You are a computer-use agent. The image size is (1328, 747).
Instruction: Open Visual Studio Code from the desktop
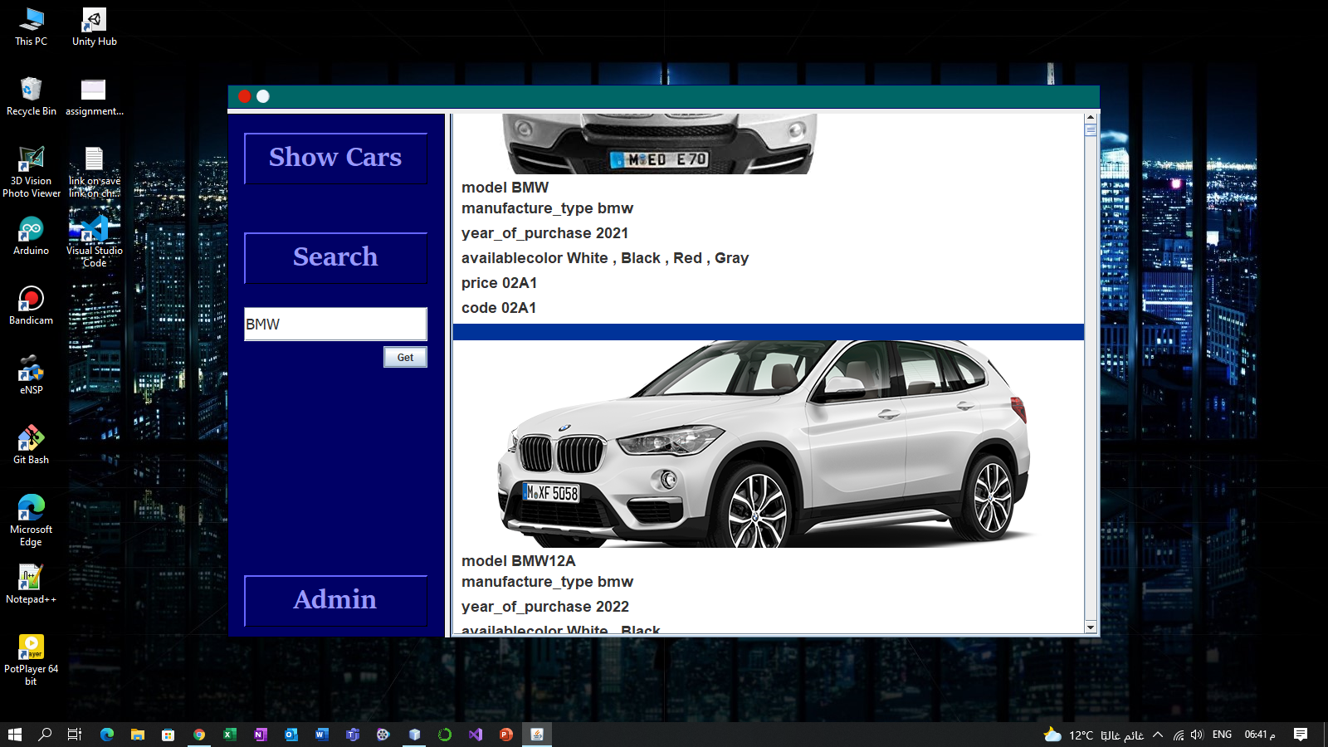(93, 237)
